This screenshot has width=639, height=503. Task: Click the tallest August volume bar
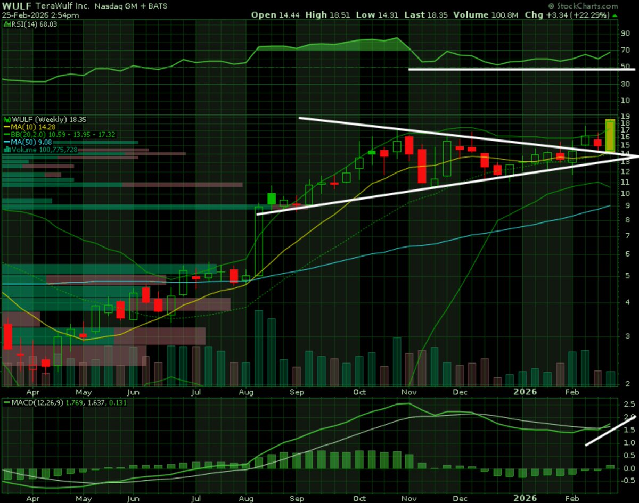coord(259,348)
